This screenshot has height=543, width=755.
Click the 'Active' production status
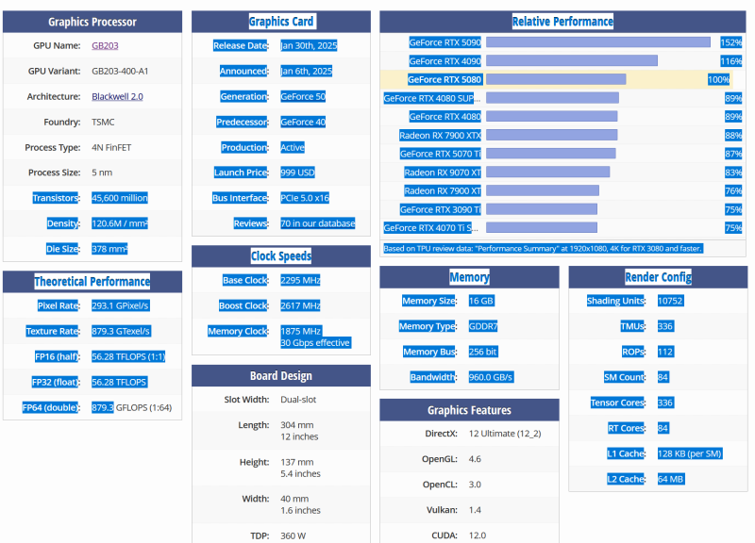point(293,148)
